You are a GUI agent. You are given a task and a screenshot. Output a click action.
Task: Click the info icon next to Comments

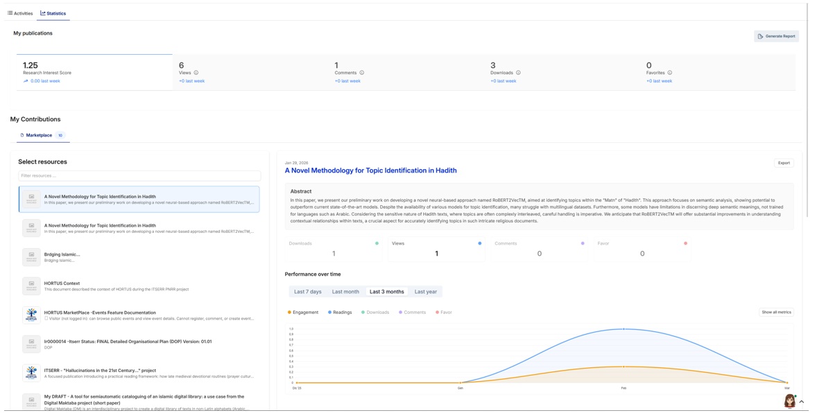tap(361, 73)
